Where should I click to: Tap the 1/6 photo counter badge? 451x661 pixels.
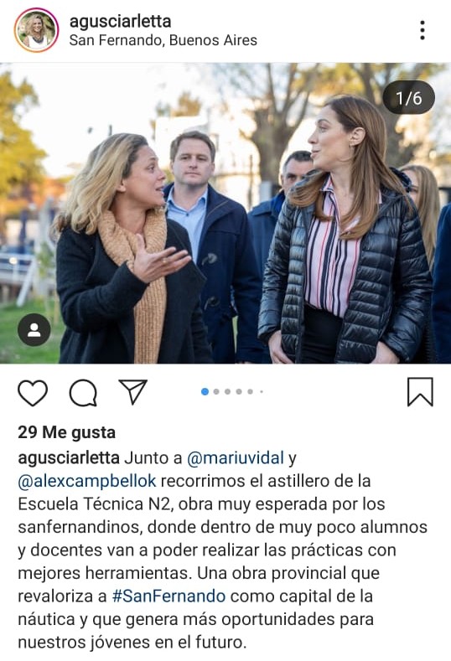point(408,98)
